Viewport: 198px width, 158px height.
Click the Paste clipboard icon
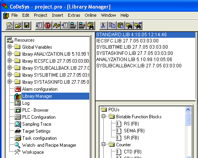pyautogui.click(x=120, y=25)
